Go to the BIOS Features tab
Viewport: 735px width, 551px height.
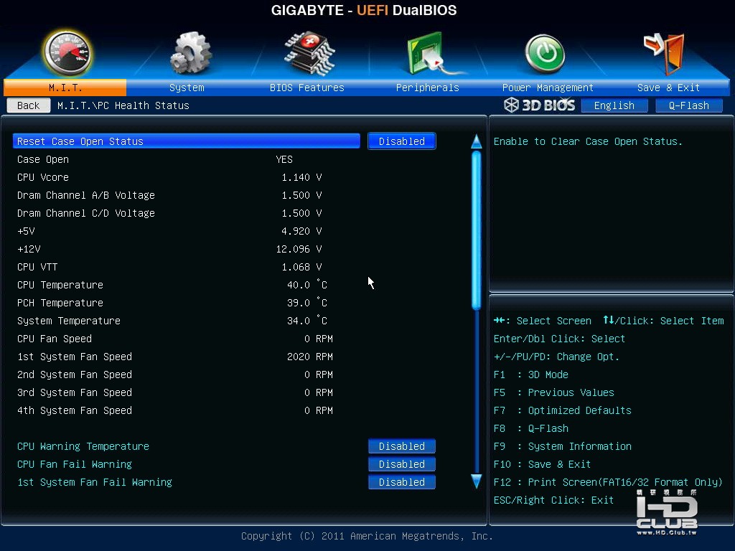(x=307, y=88)
